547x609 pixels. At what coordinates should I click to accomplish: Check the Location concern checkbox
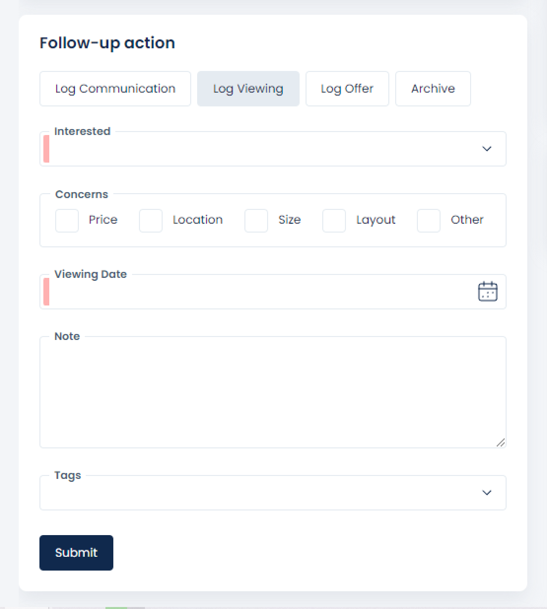tap(151, 220)
